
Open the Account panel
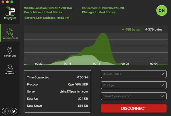[x=10, y=70]
